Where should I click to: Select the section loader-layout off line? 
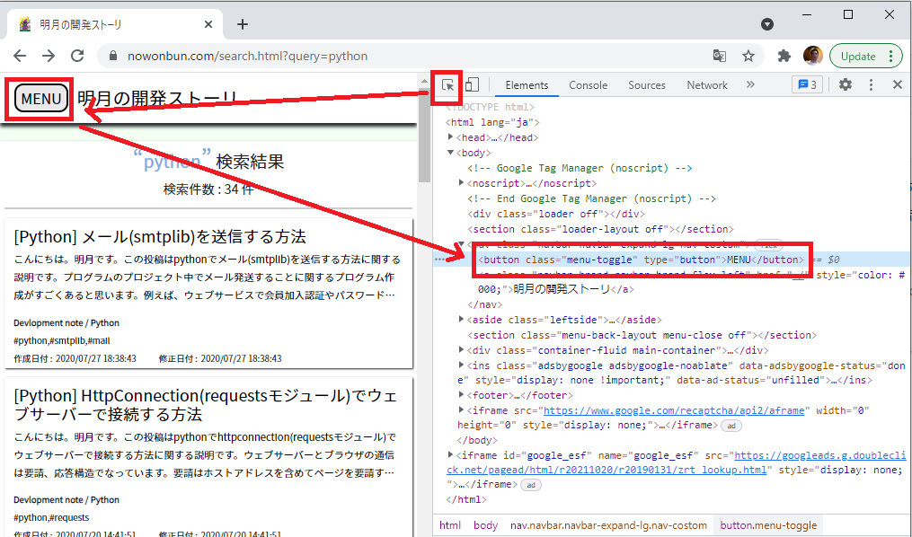point(601,229)
